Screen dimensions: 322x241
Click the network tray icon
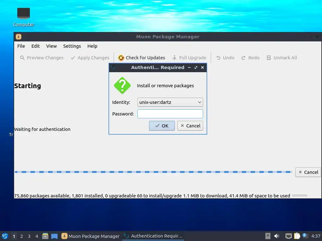coord(289,236)
